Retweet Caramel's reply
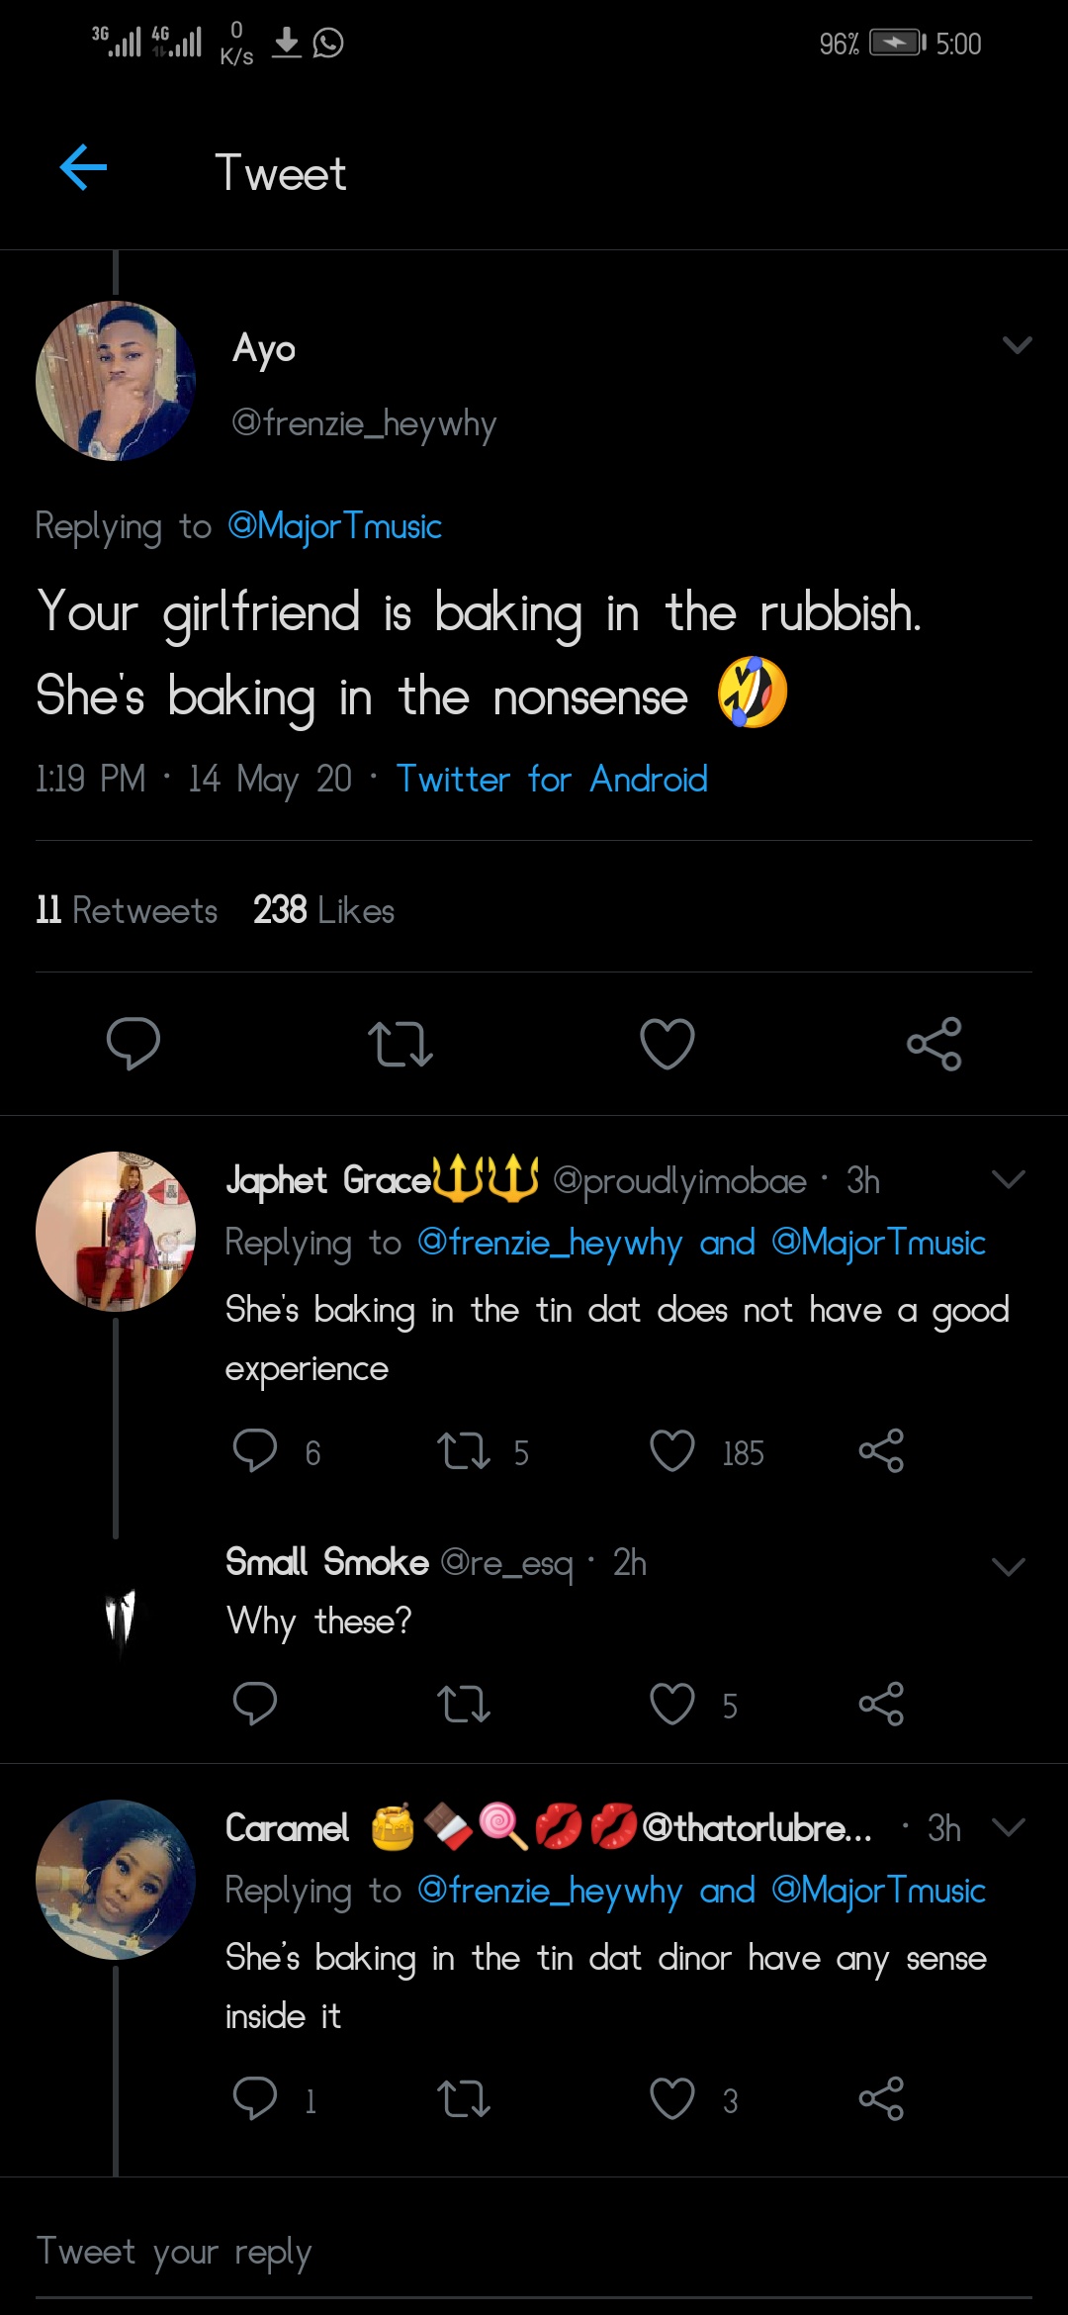This screenshot has width=1068, height=2315. 464,2098
